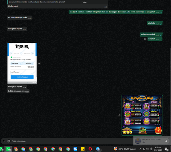
Task: Open the Opera browser taskbar icon
Action: (x=90, y=149)
